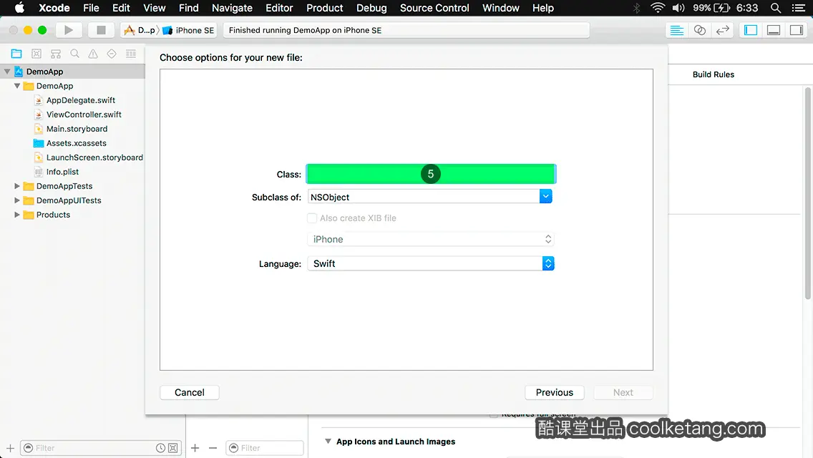Expand the DemoAppTests folder
This screenshot has width=813, height=458.
17,185
